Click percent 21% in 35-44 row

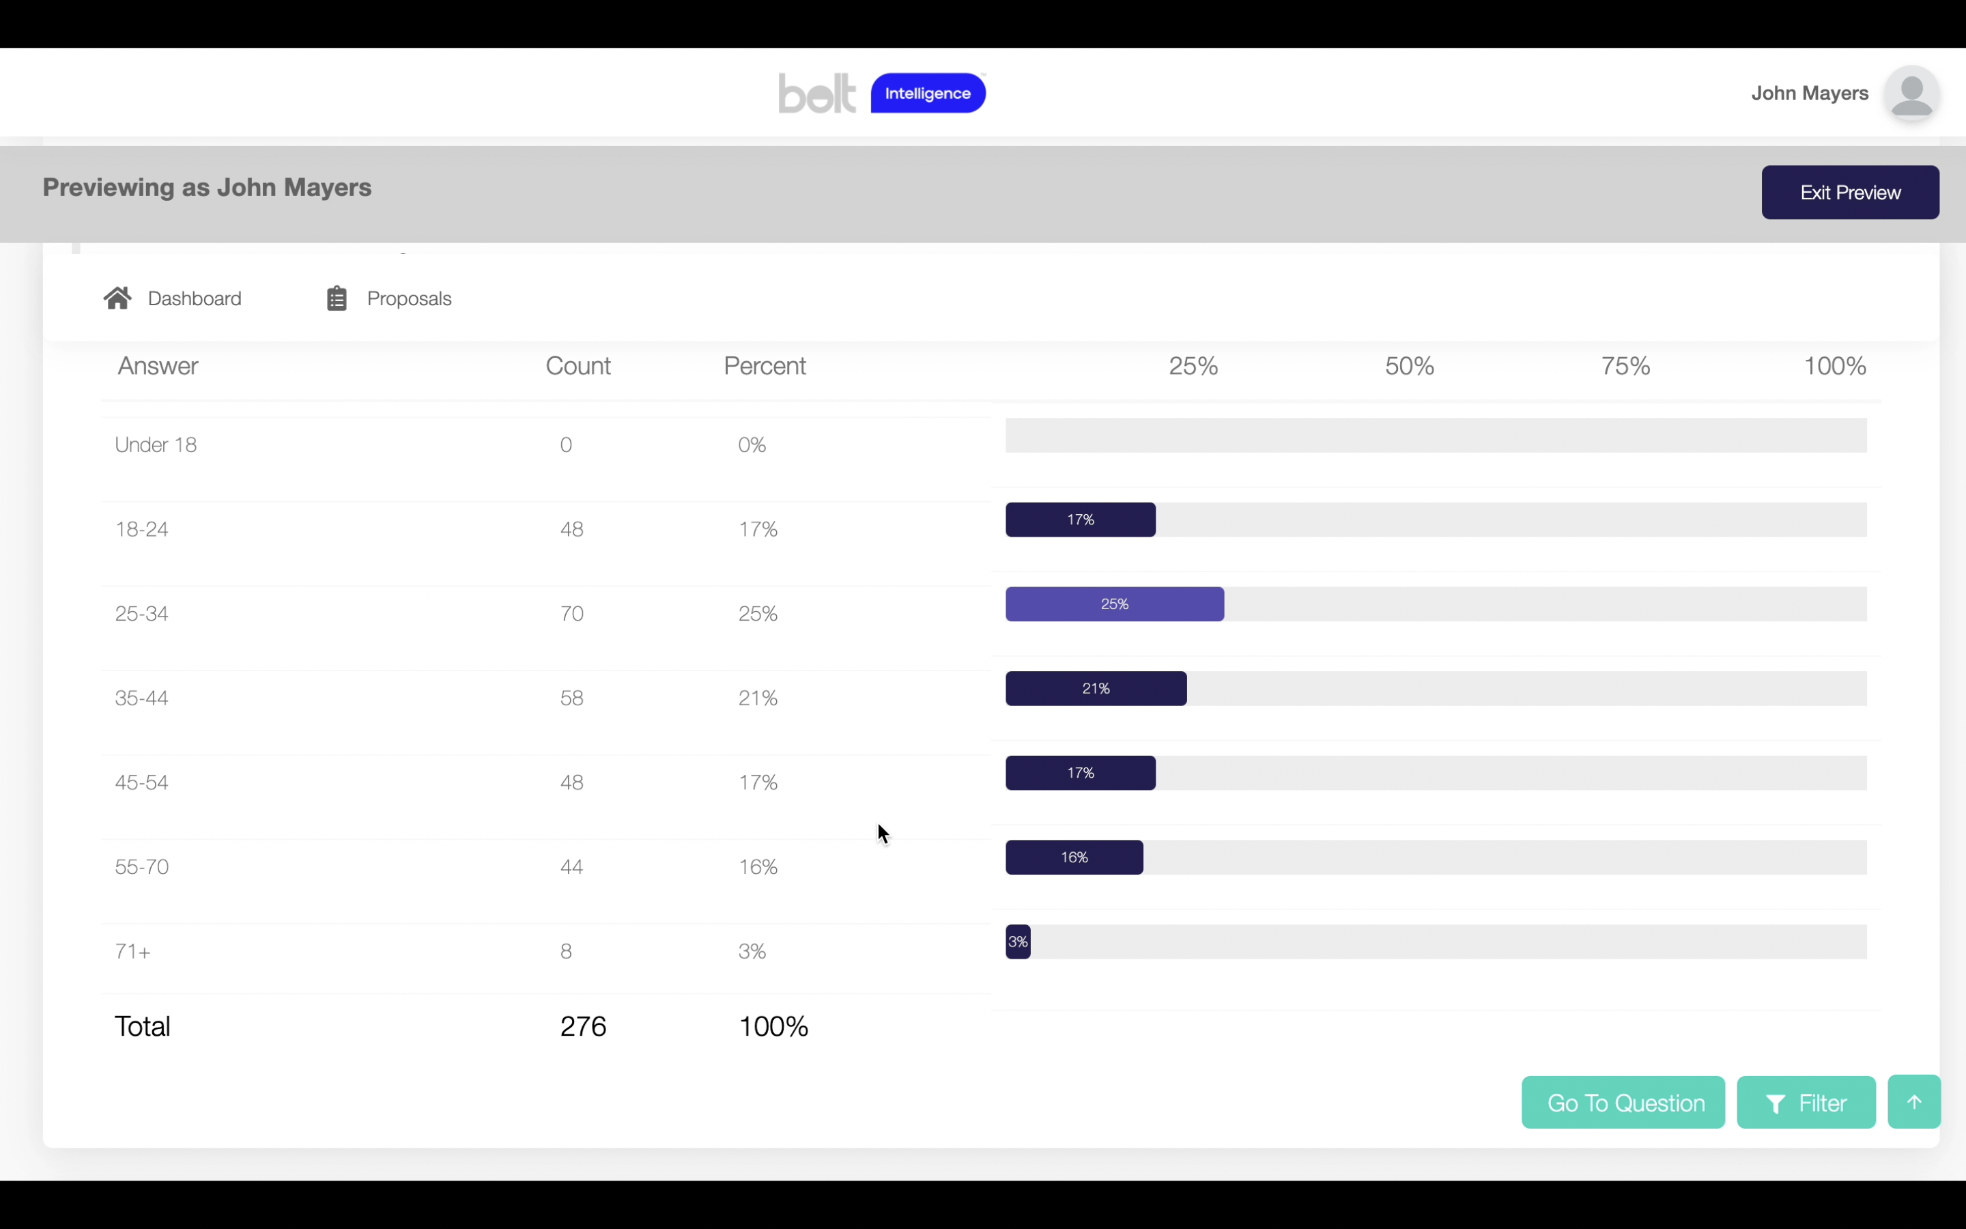pyautogui.click(x=758, y=698)
